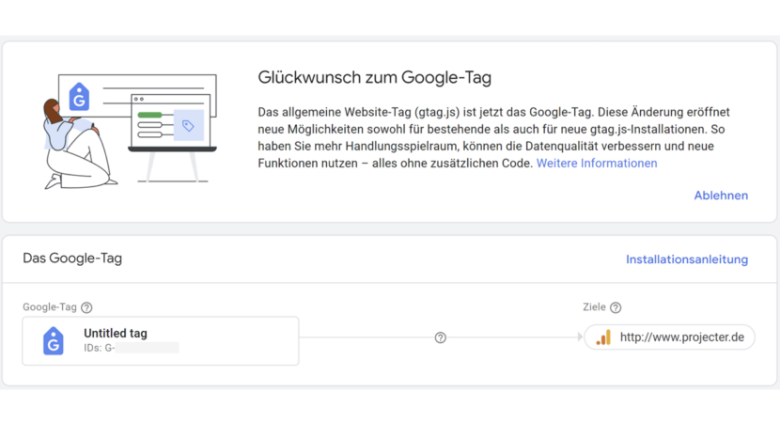Open the Installationsanleitung link
This screenshot has height=439, width=780.
[686, 259]
